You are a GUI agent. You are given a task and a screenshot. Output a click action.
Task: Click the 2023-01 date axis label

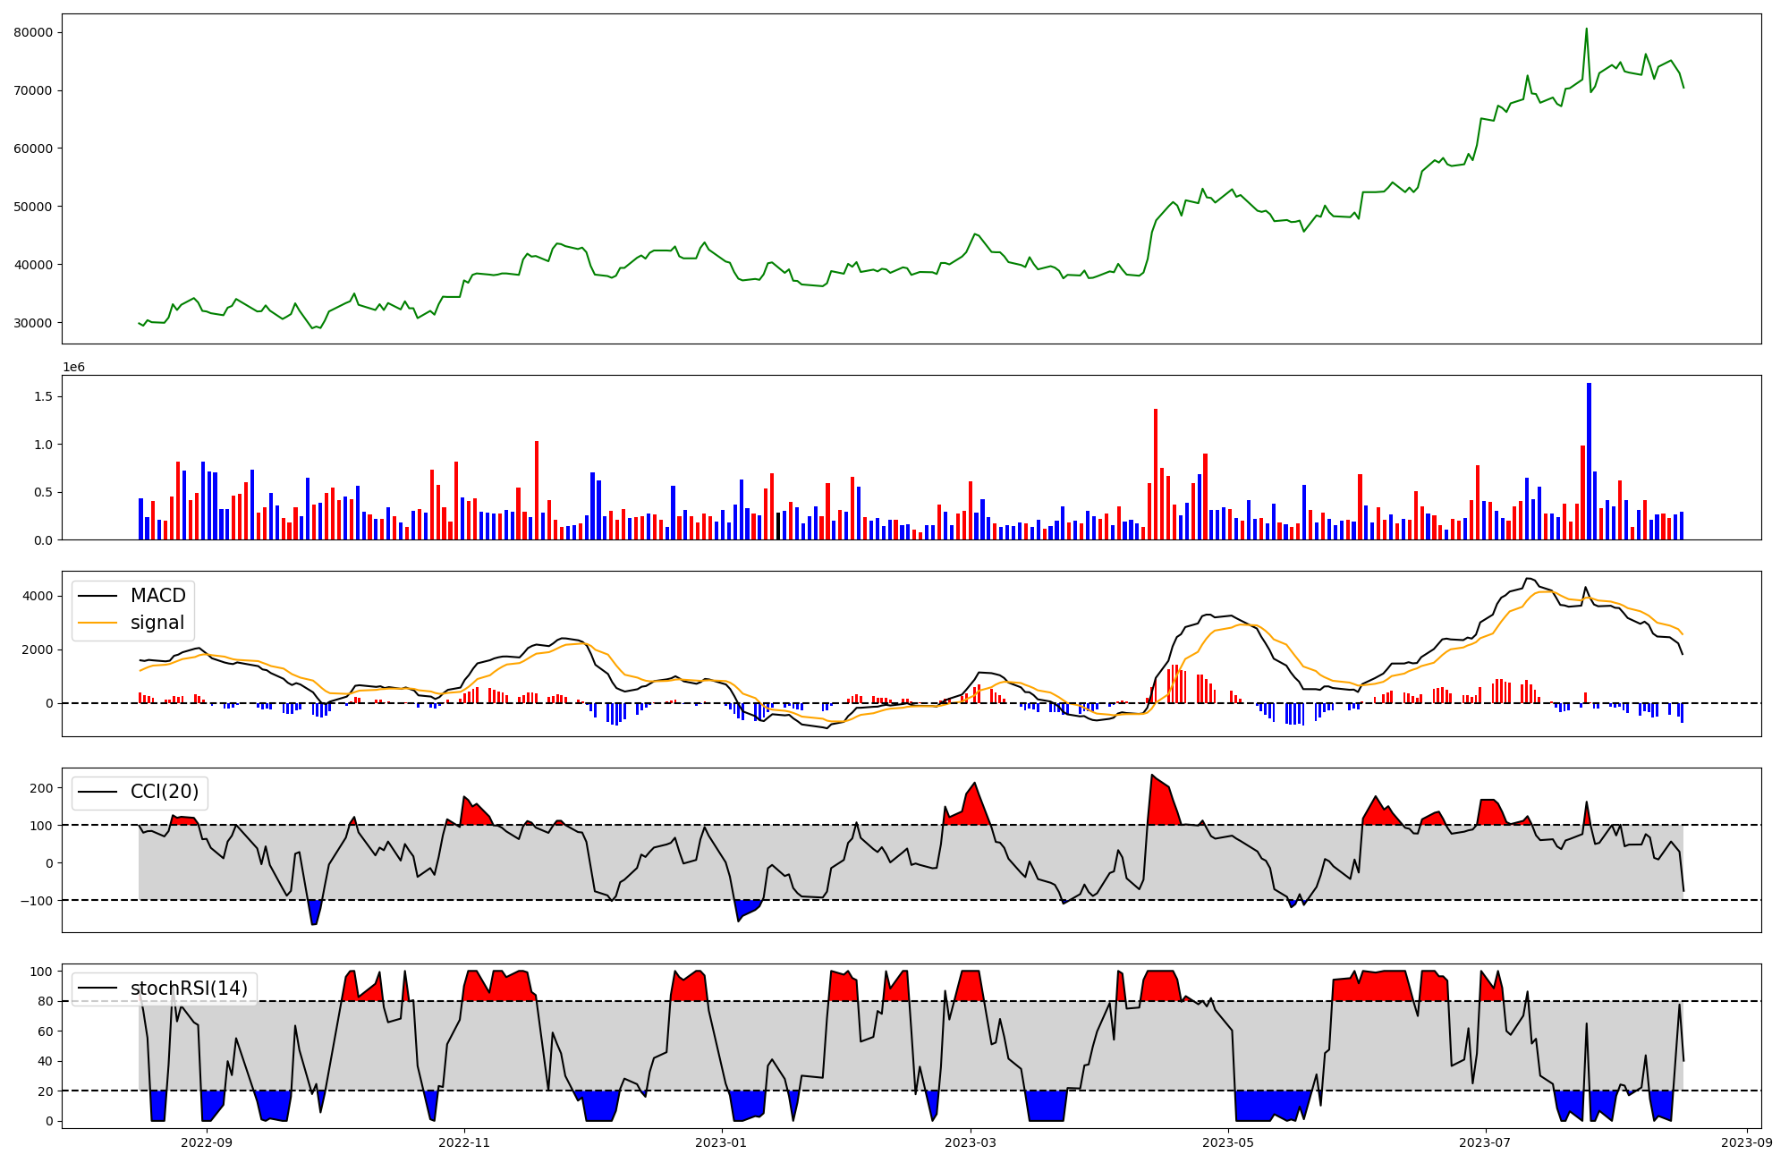coord(721,1142)
